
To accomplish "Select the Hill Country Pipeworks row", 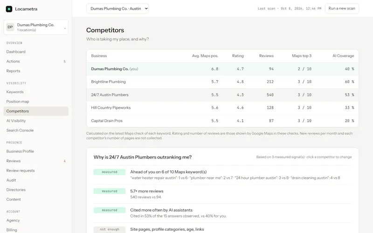I will (222, 108).
